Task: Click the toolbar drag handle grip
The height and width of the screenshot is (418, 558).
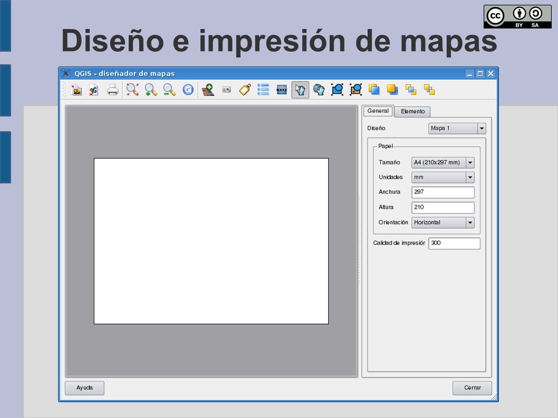Action: coord(64,90)
